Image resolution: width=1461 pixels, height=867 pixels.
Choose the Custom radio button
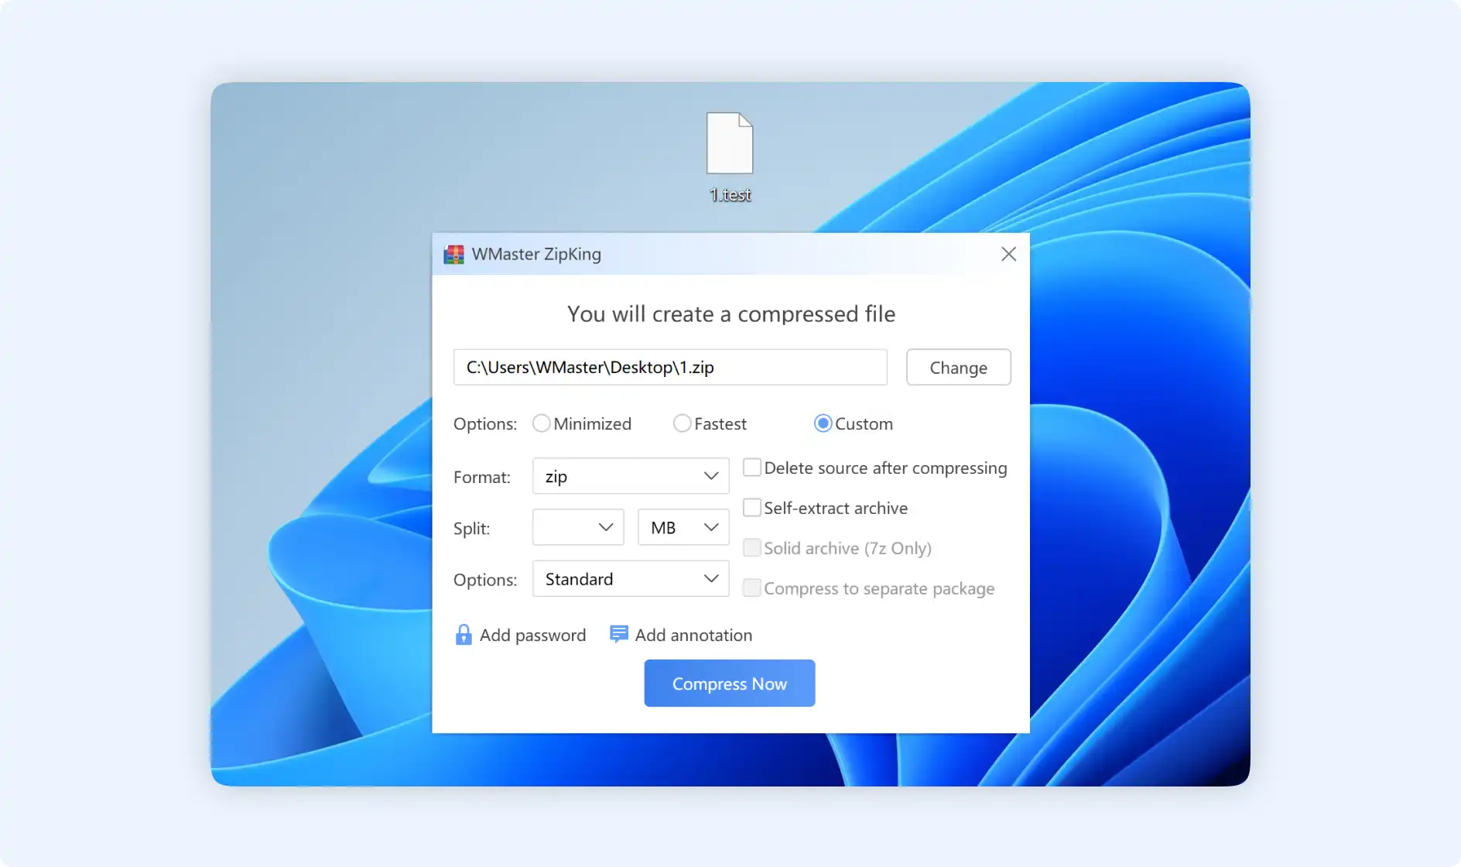coord(823,423)
